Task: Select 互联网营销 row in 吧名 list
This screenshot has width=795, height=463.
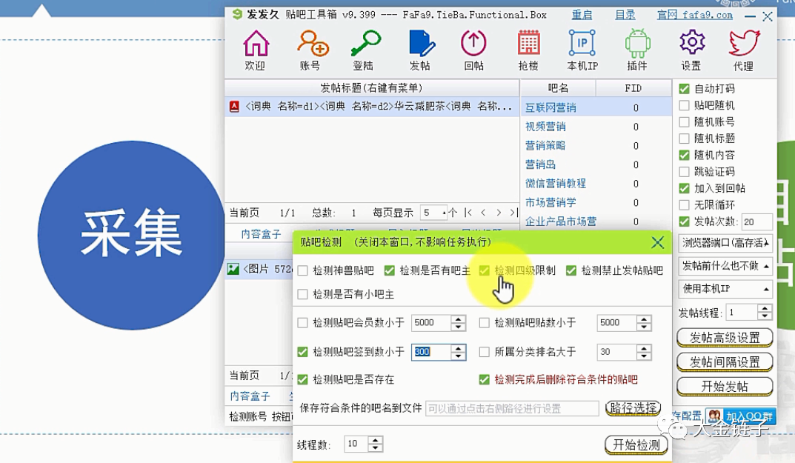Action: click(596, 107)
